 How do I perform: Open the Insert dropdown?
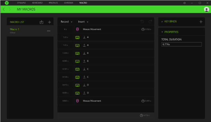click(83, 22)
